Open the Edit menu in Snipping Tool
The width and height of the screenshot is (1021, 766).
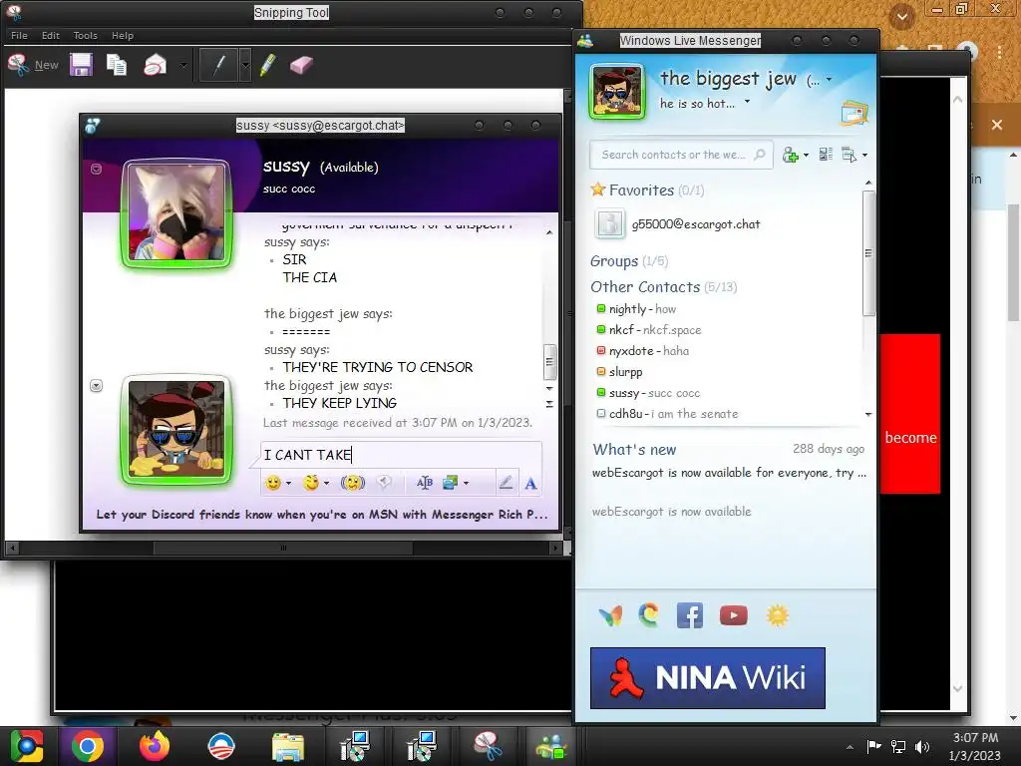tap(50, 35)
